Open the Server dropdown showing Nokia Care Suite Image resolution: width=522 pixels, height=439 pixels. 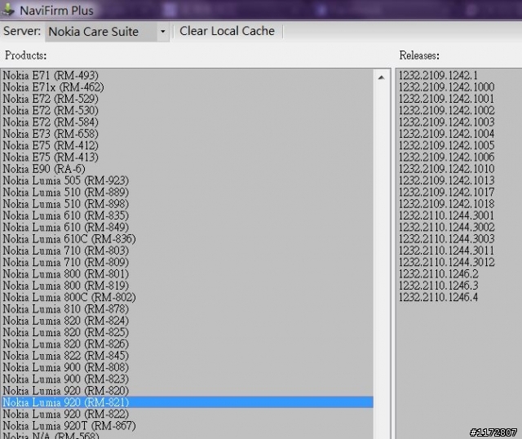[107, 32]
